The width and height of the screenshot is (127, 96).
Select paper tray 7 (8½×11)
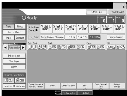(119, 29)
